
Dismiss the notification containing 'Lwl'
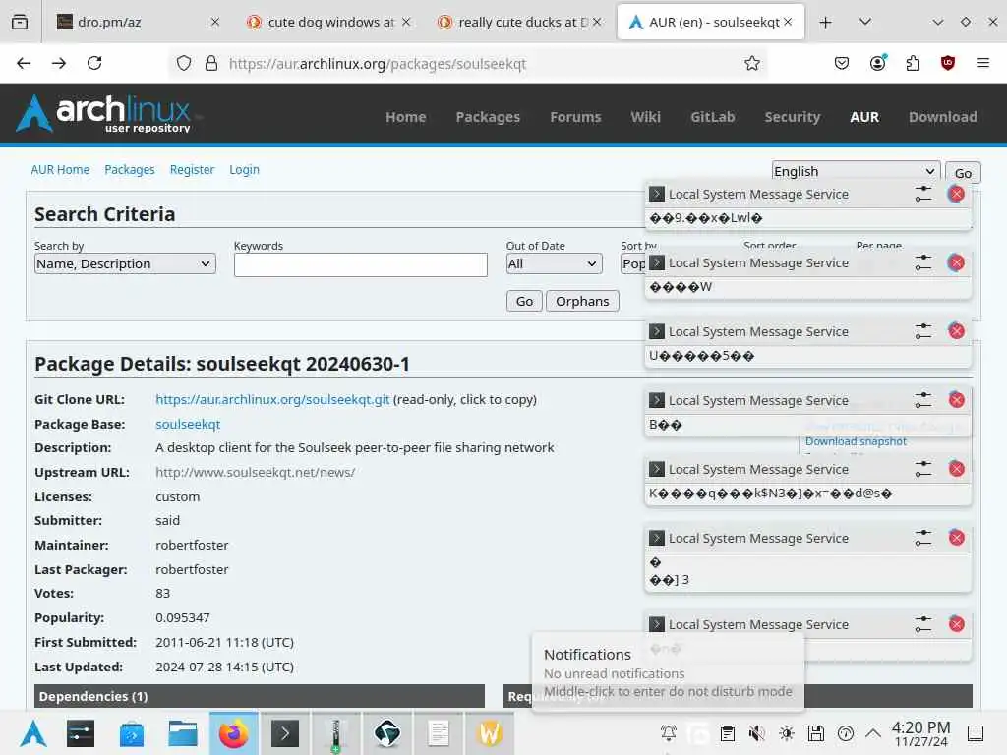pyautogui.click(x=956, y=194)
